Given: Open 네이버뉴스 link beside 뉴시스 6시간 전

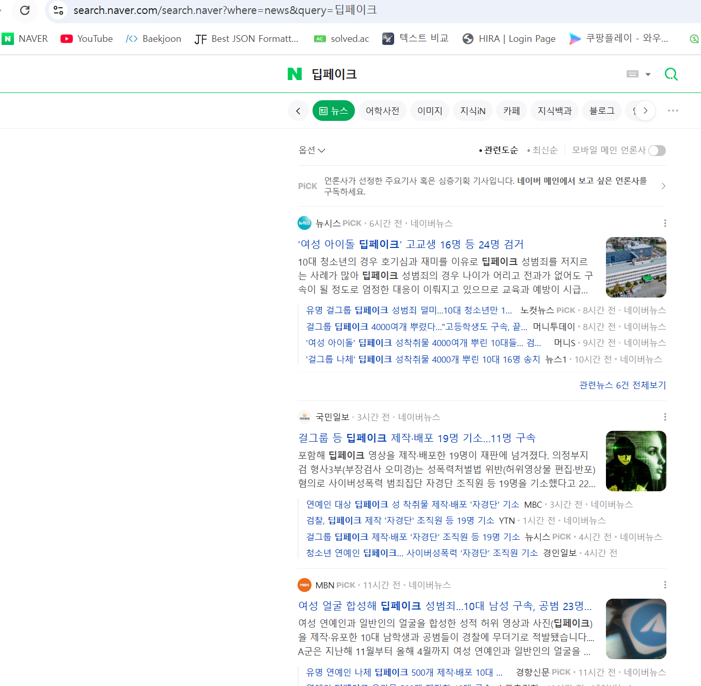Looking at the screenshot, I should 431,223.
